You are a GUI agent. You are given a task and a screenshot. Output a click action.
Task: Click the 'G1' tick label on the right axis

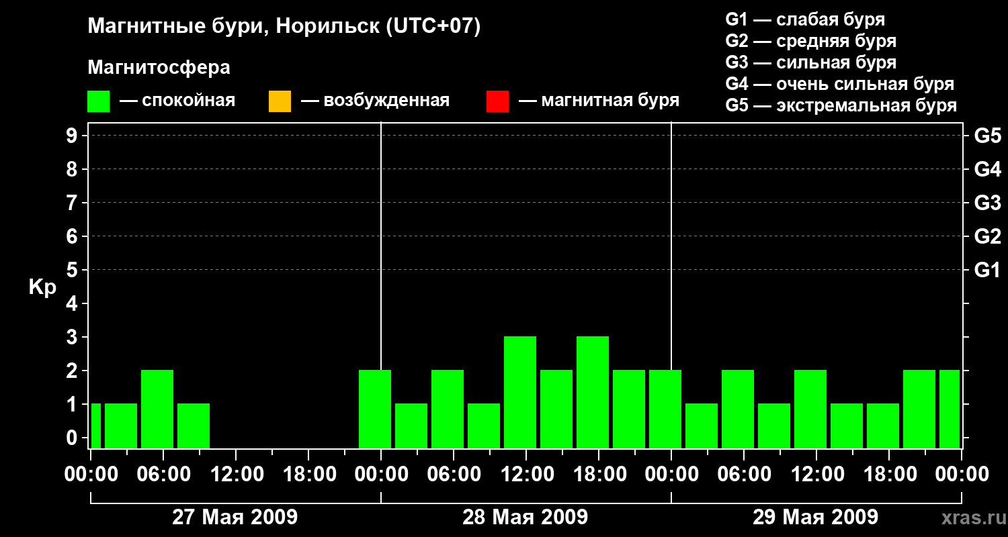[988, 270]
